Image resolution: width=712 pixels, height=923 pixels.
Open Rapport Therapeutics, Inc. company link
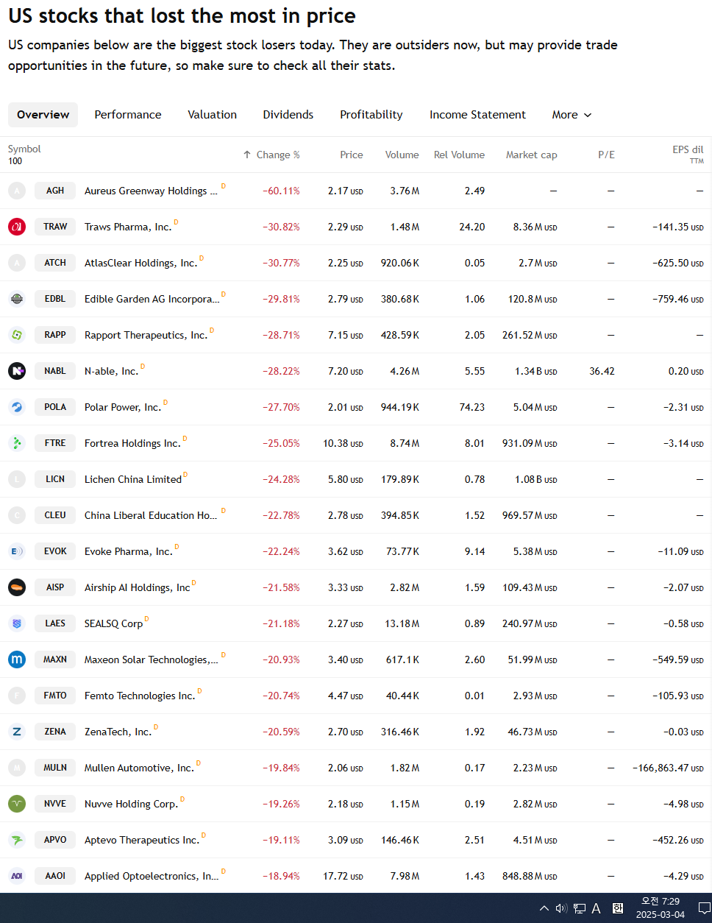pos(146,335)
